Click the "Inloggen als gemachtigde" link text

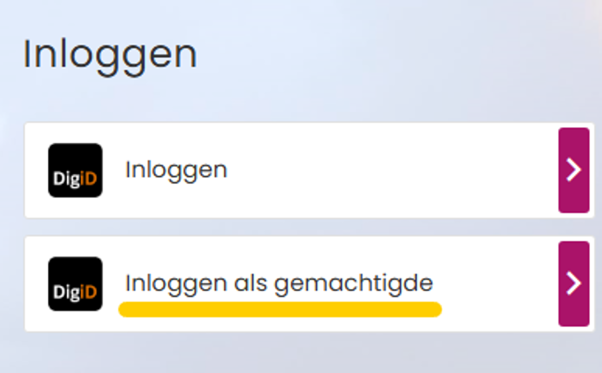point(279,283)
